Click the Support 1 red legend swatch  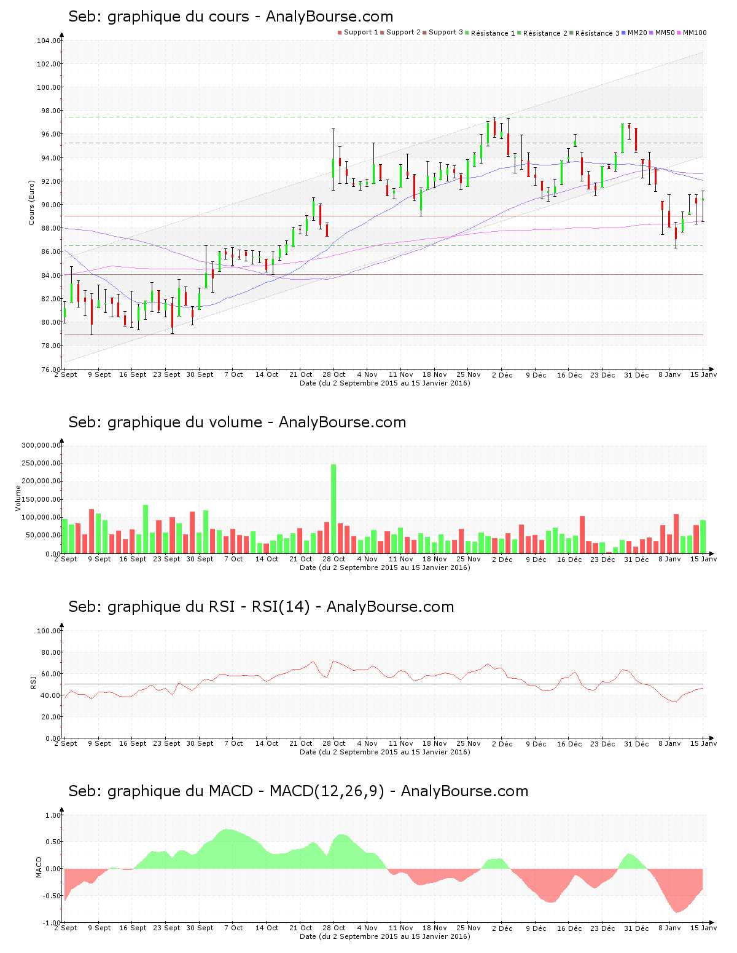pyautogui.click(x=340, y=33)
